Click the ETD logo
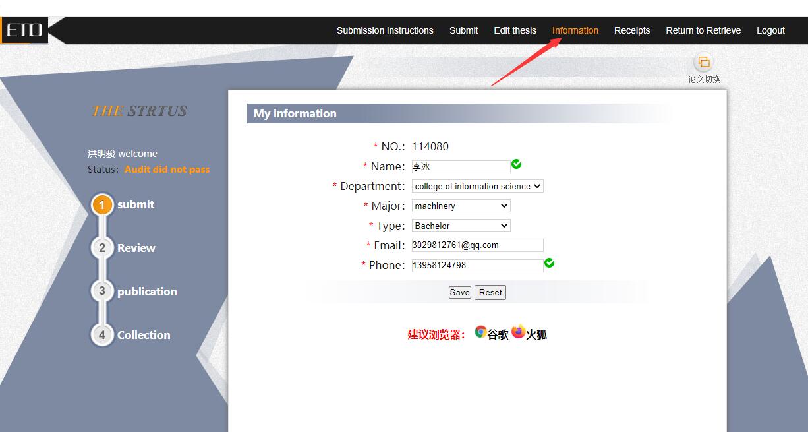This screenshot has height=432, width=808. coord(24,30)
